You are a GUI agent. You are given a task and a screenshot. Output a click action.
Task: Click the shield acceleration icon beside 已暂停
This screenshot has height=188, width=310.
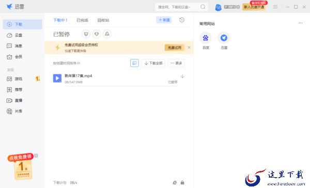pos(86,34)
